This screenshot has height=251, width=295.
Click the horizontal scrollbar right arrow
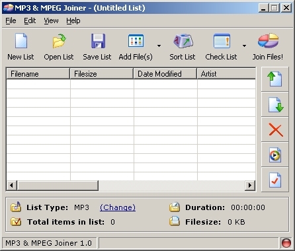click(x=250, y=186)
